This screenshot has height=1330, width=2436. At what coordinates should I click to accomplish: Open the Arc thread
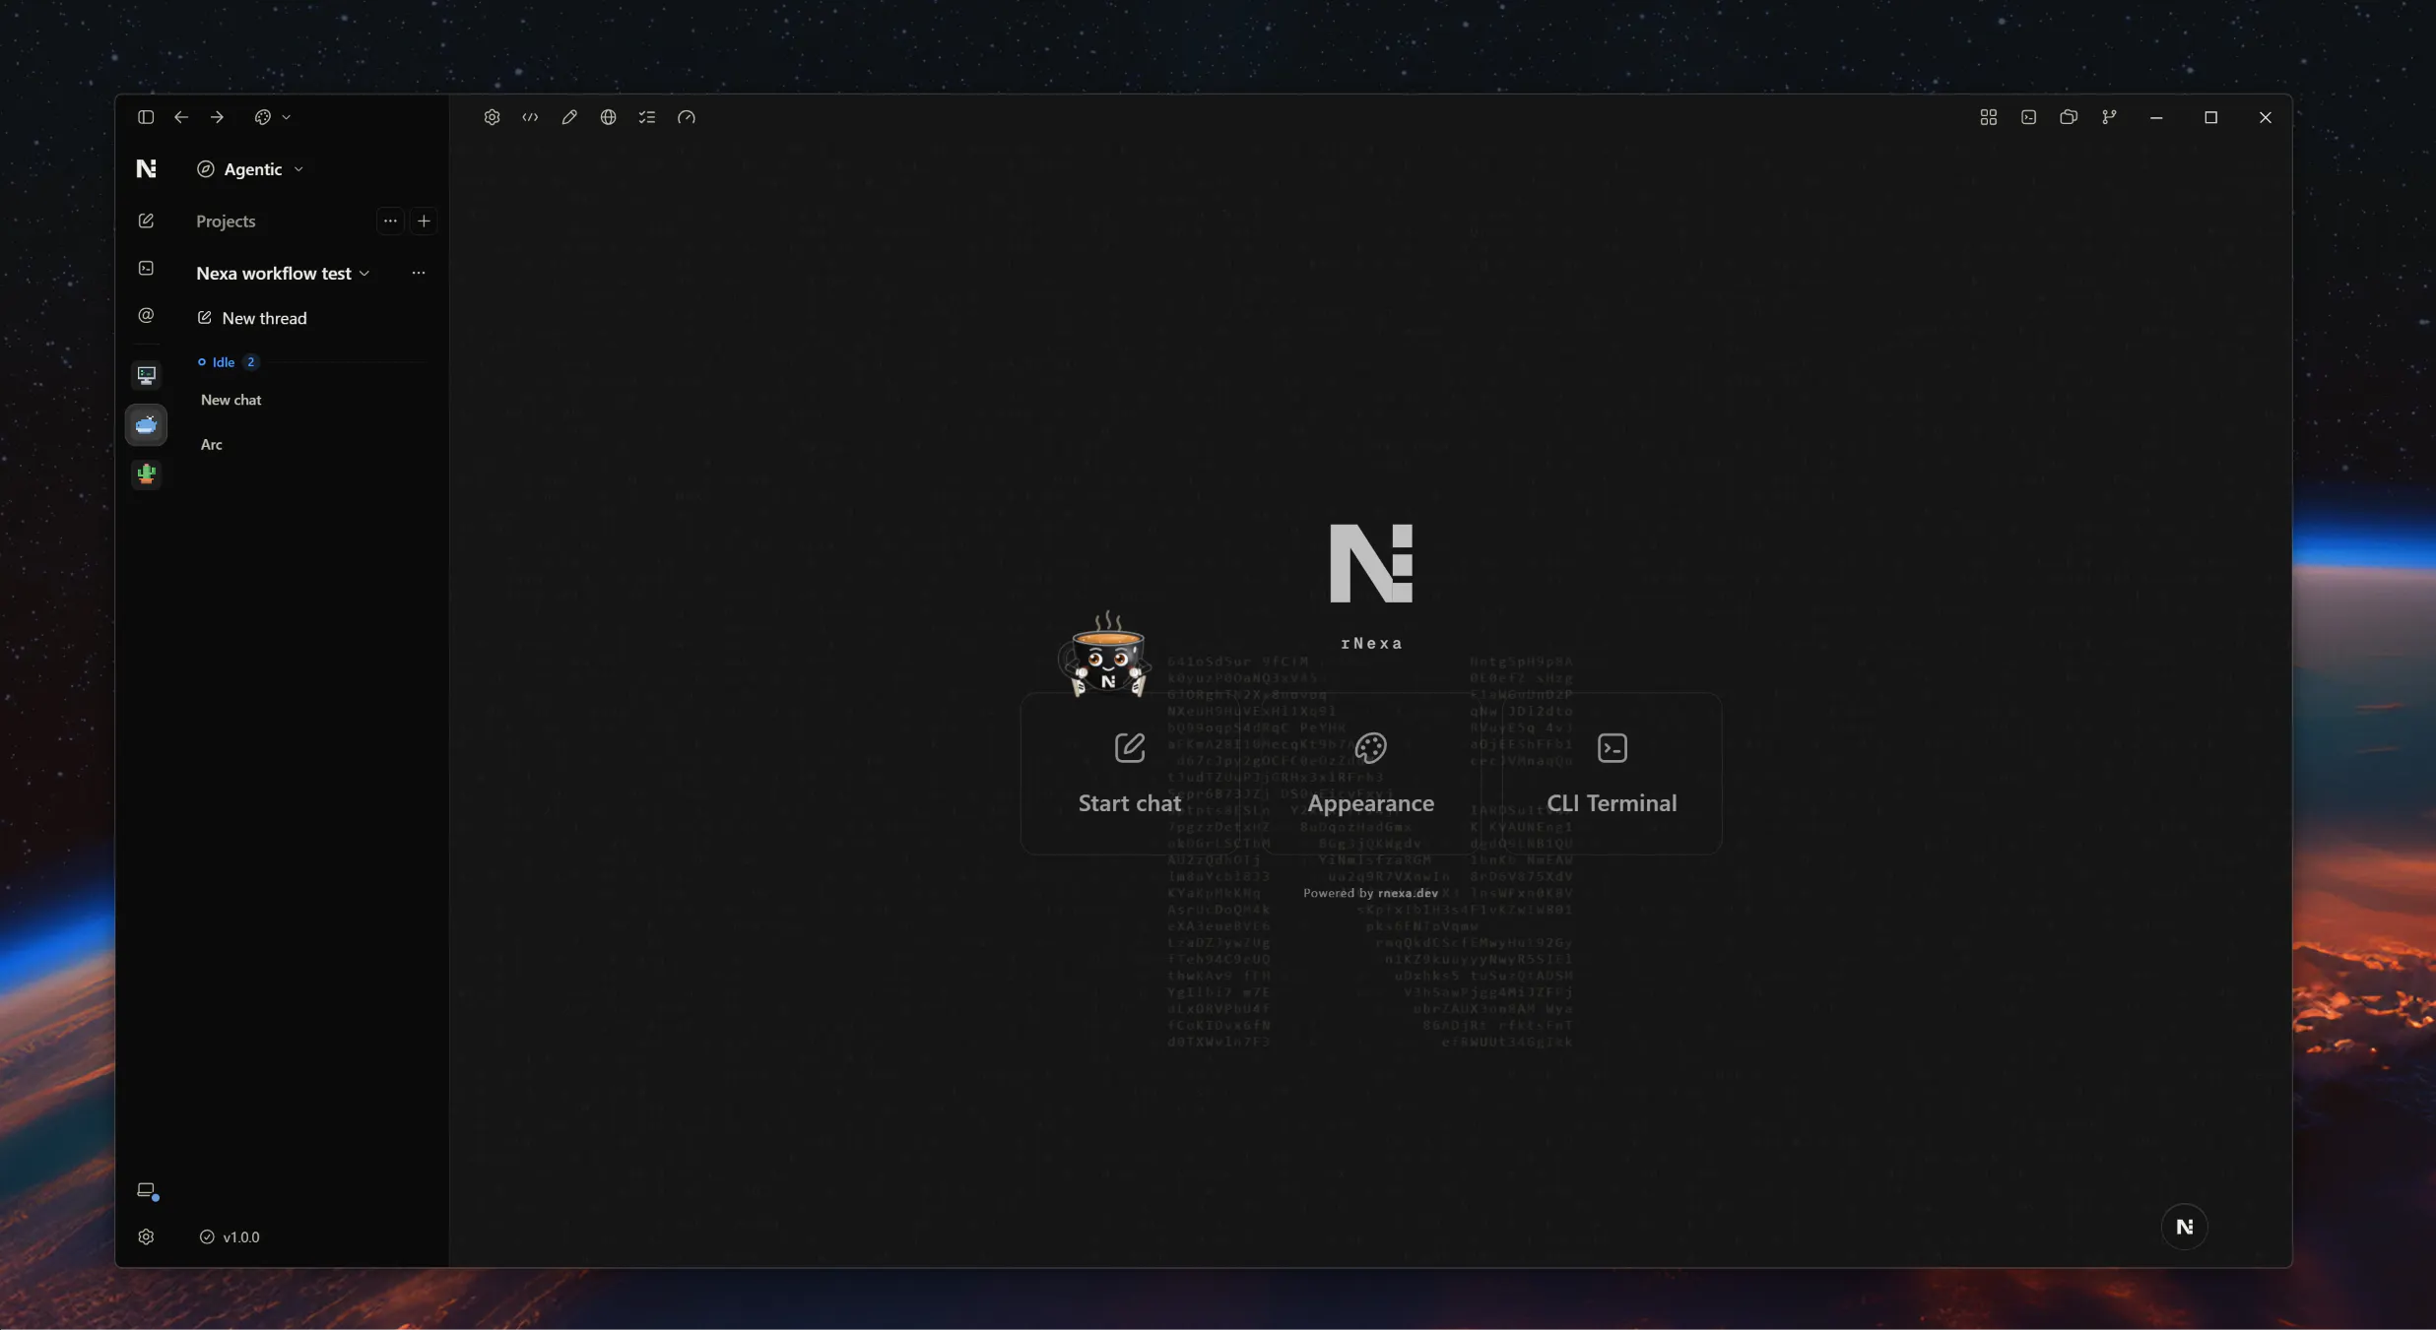[212, 444]
